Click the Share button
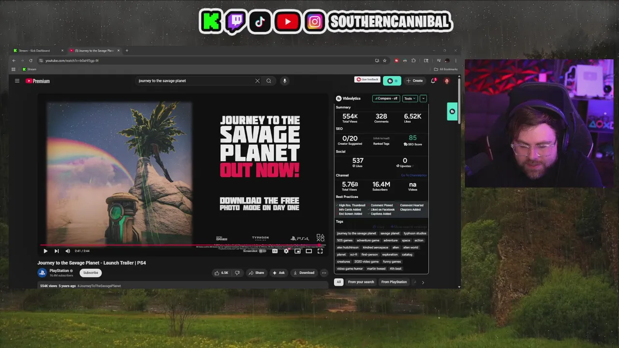The image size is (619, 348). pyautogui.click(x=256, y=273)
